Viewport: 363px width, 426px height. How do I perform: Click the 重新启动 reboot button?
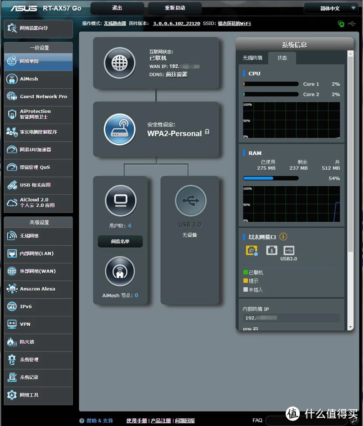pos(175,8)
